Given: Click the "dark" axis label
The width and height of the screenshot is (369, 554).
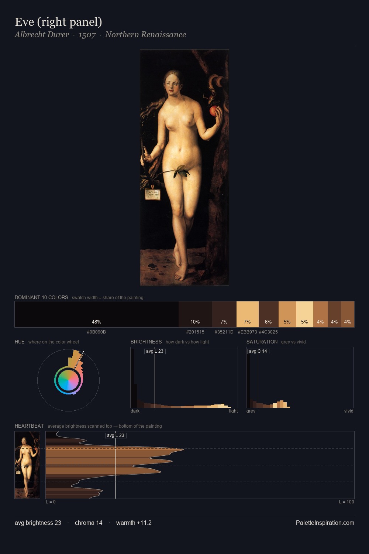Looking at the screenshot, I should tap(135, 411).
